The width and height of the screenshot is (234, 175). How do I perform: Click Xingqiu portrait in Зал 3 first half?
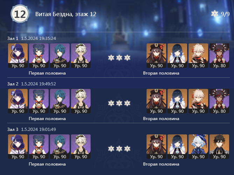tap(60, 147)
